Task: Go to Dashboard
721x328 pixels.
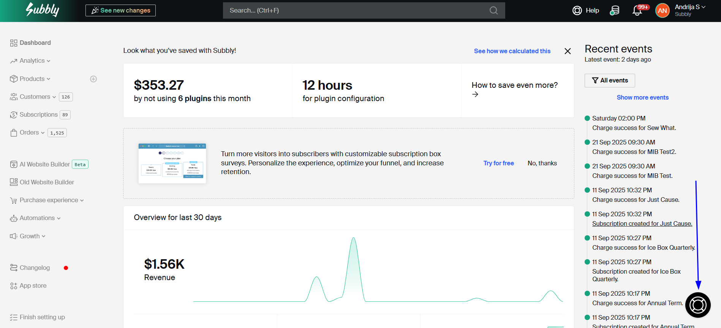Action: 35,43
